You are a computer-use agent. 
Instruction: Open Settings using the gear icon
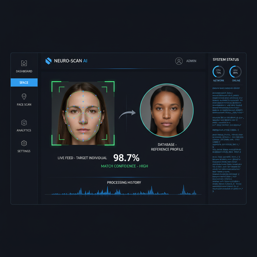pyautogui.click(x=24, y=143)
